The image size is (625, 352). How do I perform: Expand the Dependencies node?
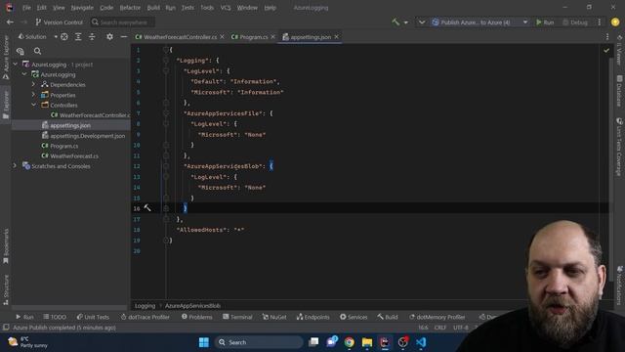(x=34, y=85)
